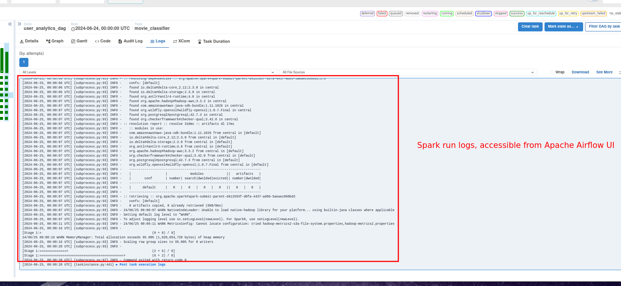The height and width of the screenshot is (286, 621).
Task: Collapse the grid panel with double-chevron icon
Action: (x=10, y=24)
